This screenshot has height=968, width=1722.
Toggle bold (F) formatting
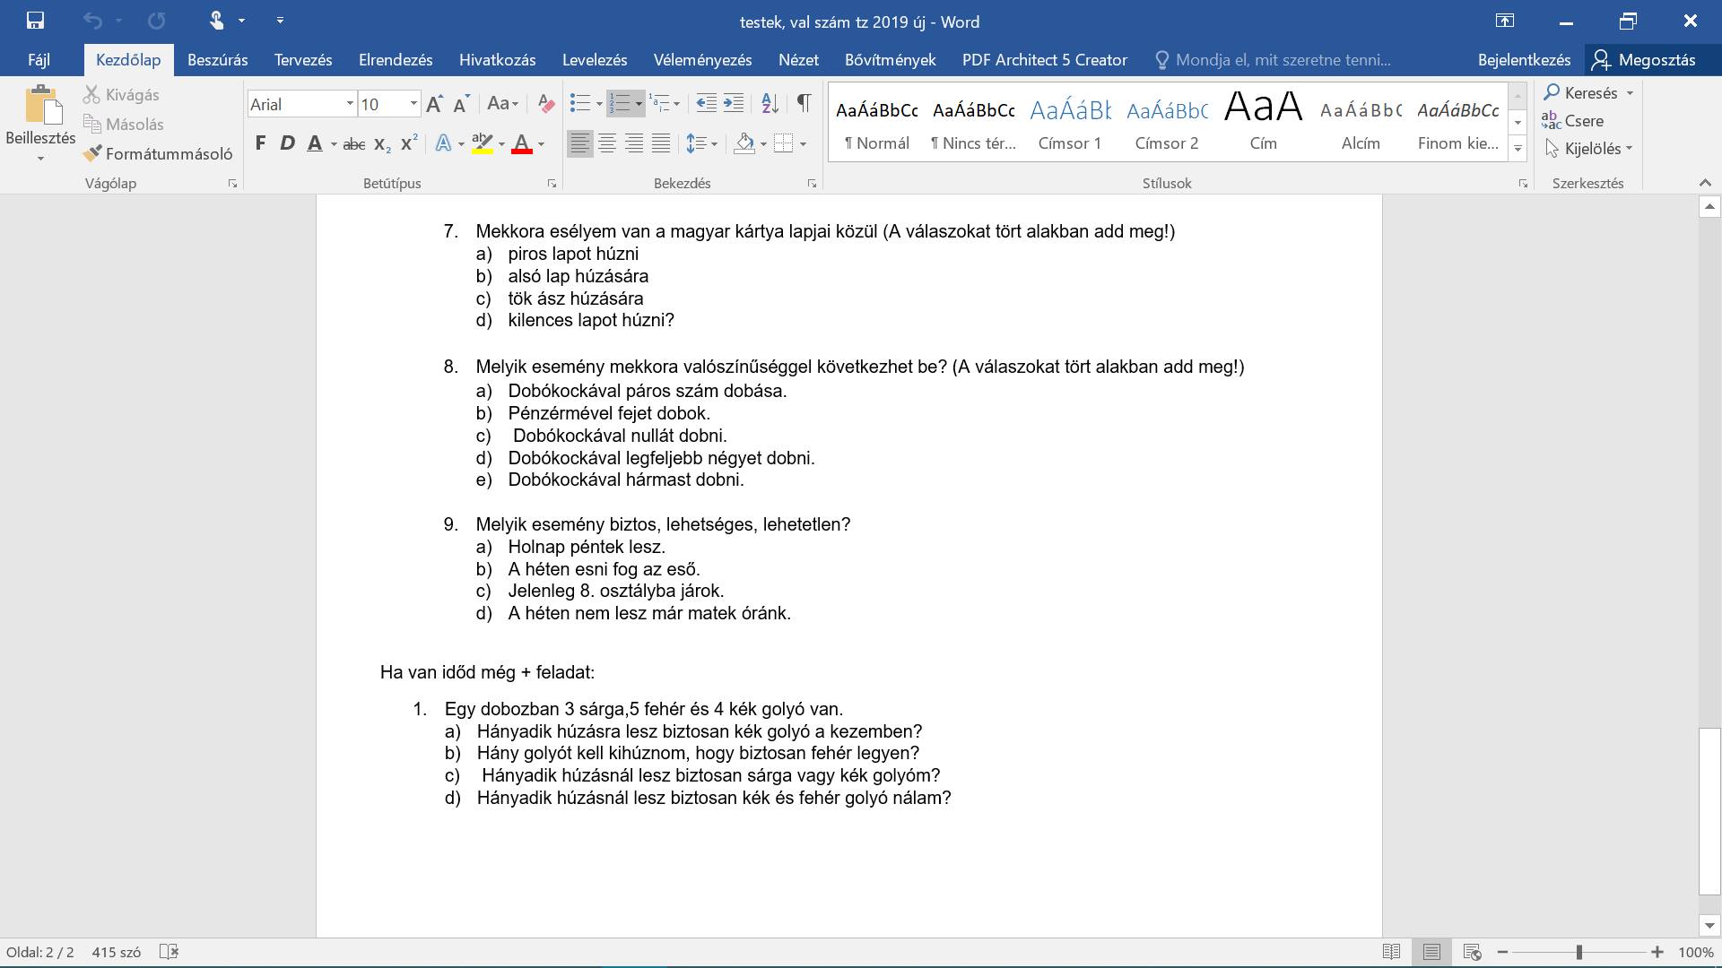(x=260, y=143)
